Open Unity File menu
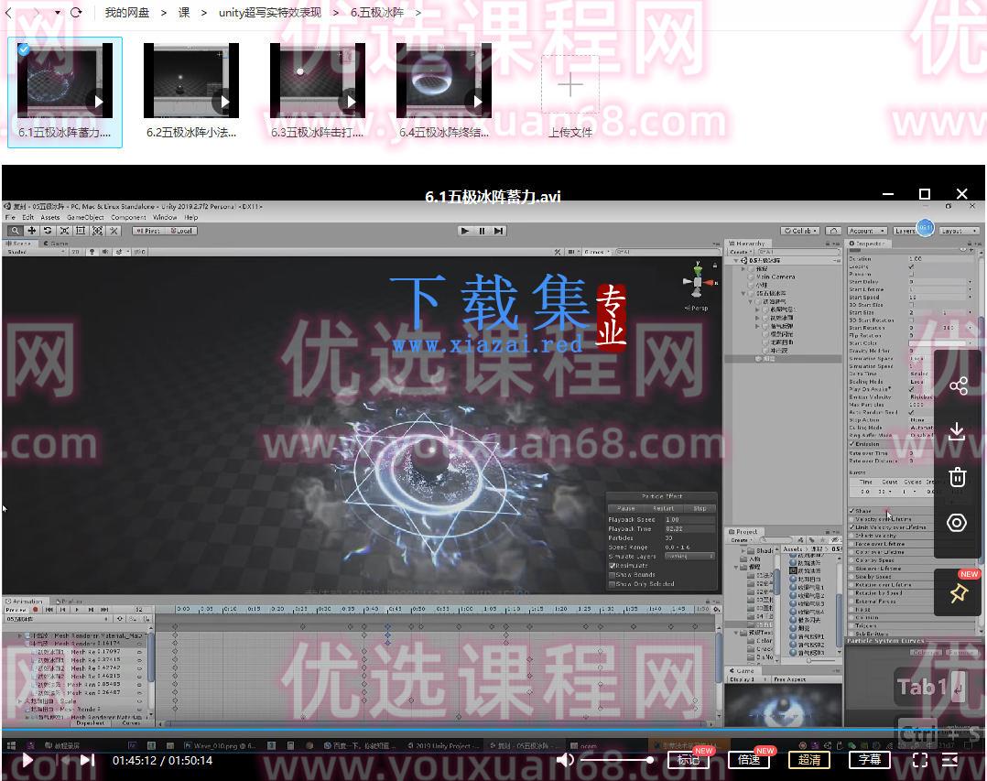 click(10, 217)
